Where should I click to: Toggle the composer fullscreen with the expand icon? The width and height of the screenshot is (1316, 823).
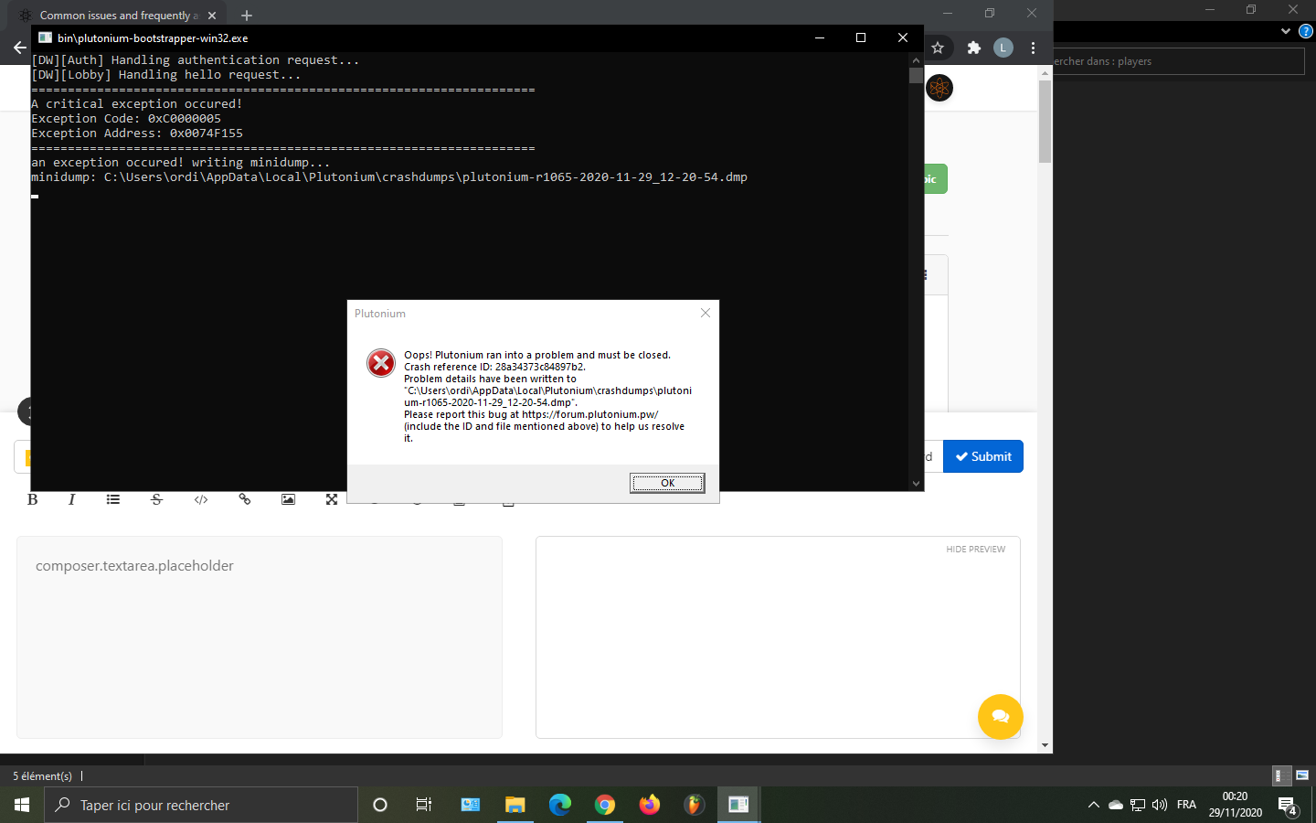tap(332, 499)
